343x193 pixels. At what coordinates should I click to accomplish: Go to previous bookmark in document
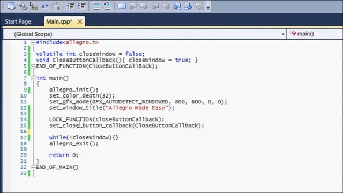[x=177, y=6]
